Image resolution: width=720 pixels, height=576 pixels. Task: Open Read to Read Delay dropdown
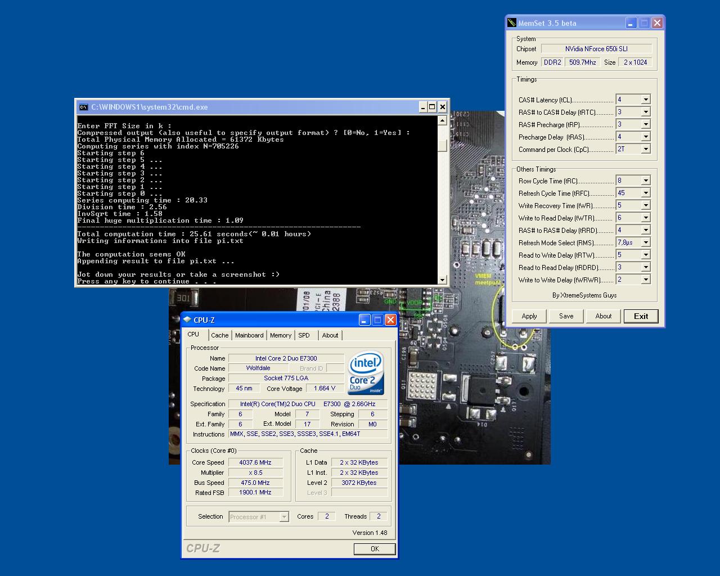pyautogui.click(x=646, y=267)
